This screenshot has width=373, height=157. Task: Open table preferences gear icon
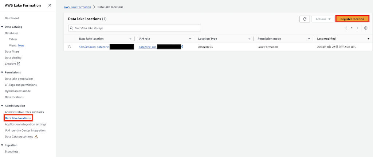click(366, 28)
